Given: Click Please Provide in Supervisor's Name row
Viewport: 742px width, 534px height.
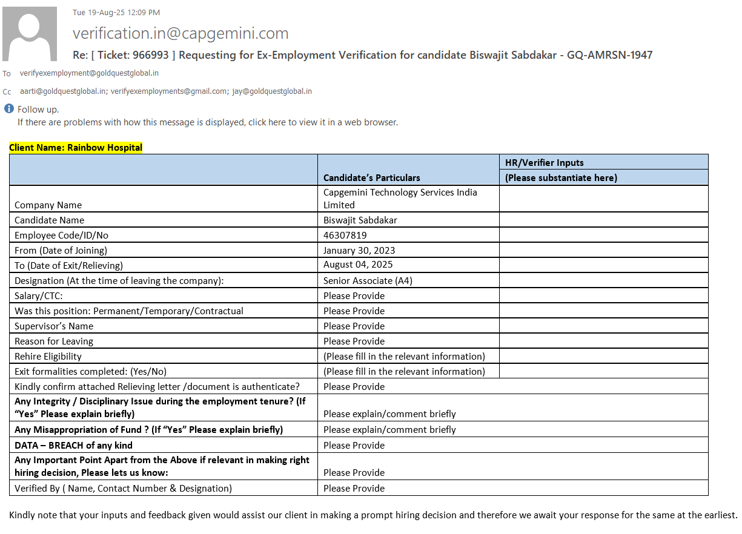Looking at the screenshot, I should click(x=354, y=326).
